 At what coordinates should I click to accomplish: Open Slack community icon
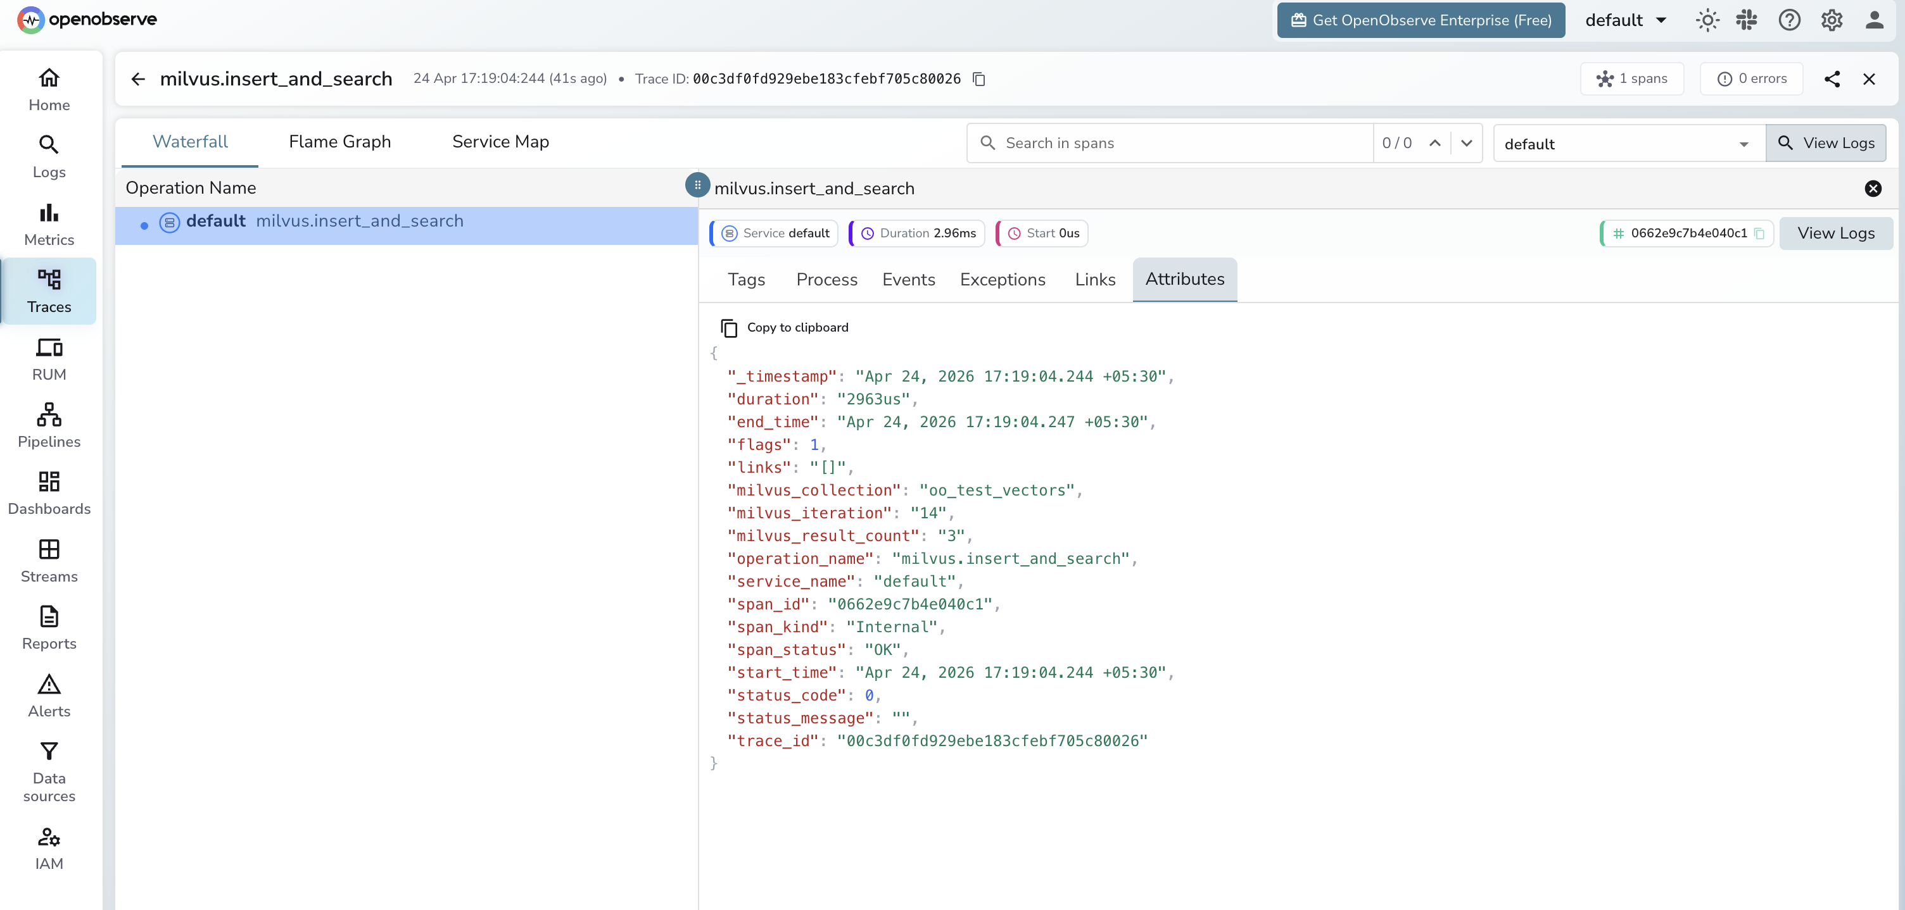coord(1746,20)
